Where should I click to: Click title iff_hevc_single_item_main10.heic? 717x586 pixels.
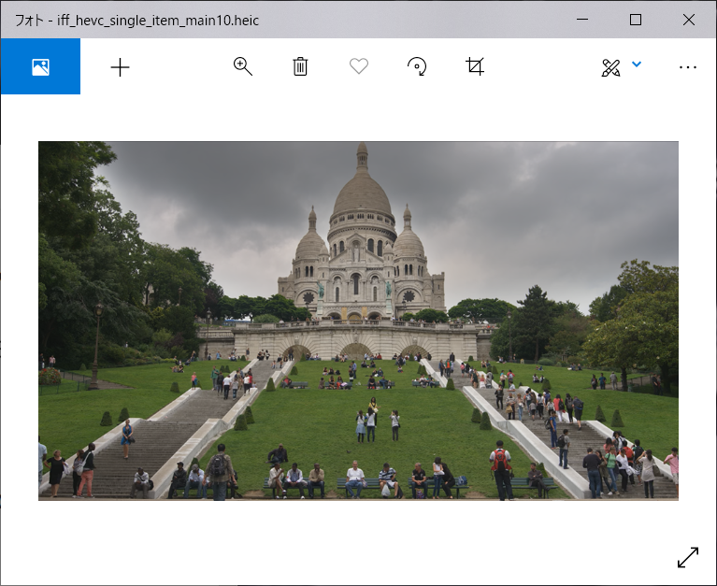click(158, 21)
